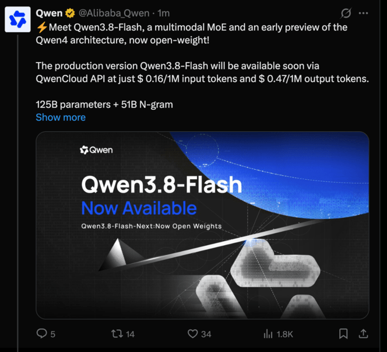
Task: Open the reply icon with 5 comments
Action: (x=41, y=333)
